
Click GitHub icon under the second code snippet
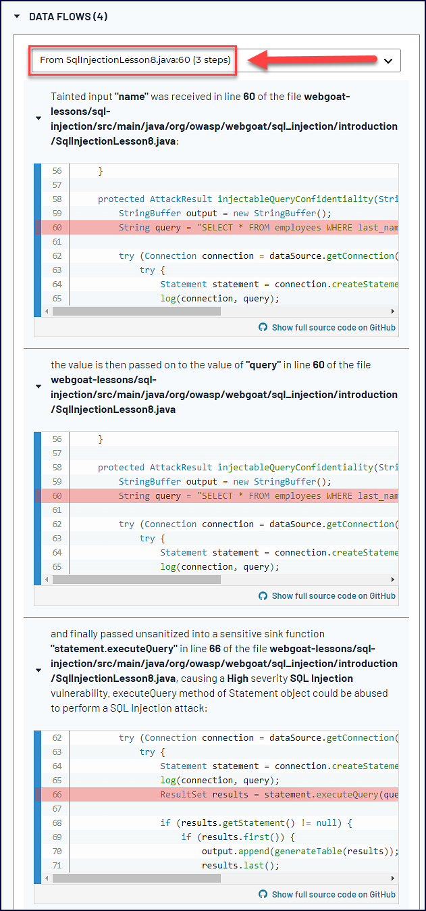[263, 595]
